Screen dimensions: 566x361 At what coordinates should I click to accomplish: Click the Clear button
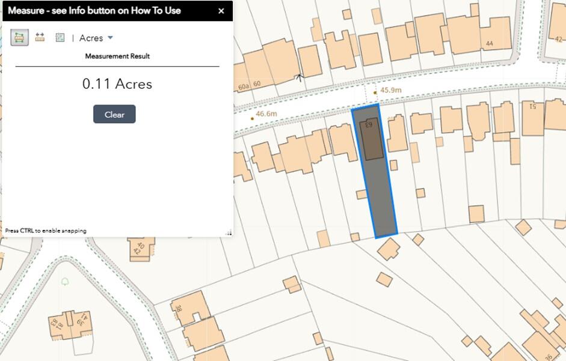(114, 114)
